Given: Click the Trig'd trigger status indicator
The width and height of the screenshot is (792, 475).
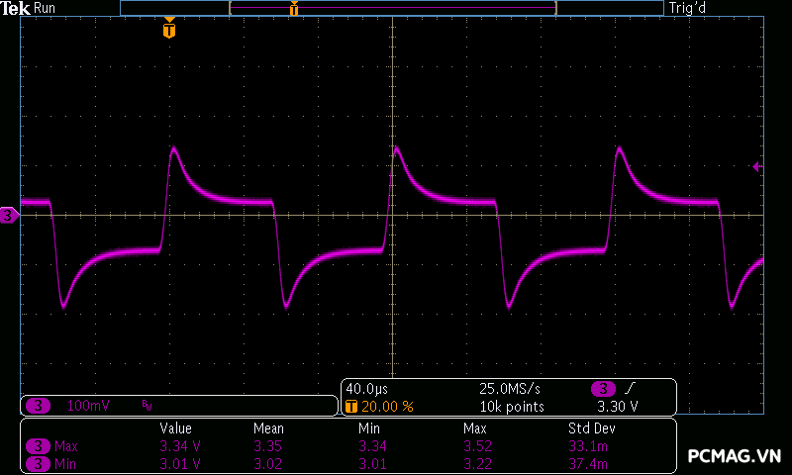Looking at the screenshot, I should tap(689, 8).
